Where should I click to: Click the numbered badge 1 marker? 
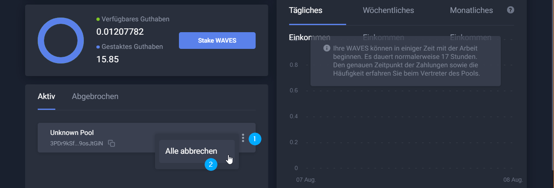tap(255, 139)
